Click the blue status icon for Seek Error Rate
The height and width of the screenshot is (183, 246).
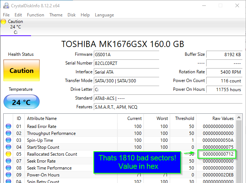(x=8, y=161)
